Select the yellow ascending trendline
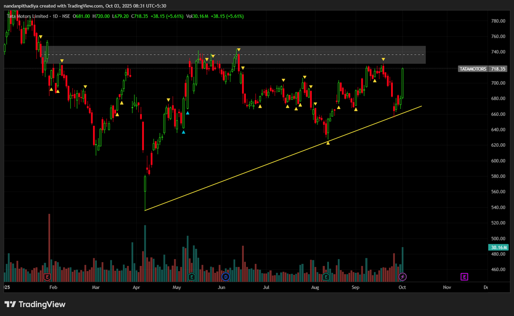The height and width of the screenshot is (316, 514). (x=283, y=158)
